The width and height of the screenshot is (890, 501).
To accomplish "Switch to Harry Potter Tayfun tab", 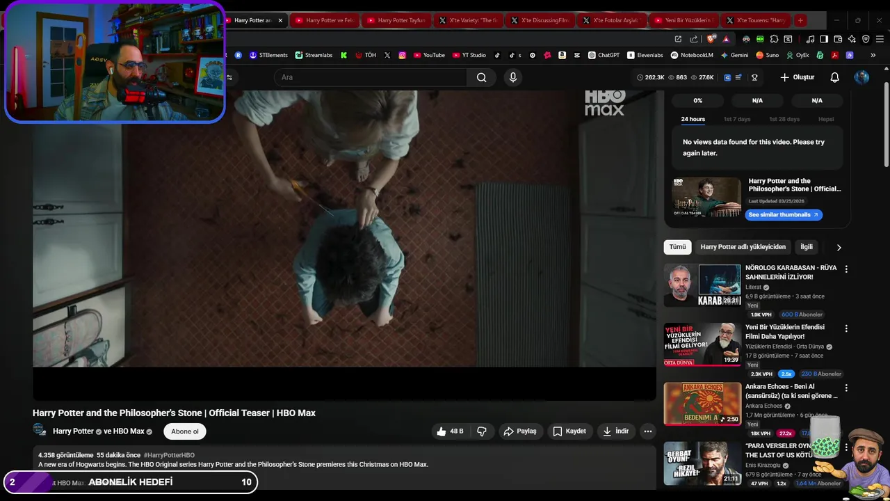I will tap(395, 20).
